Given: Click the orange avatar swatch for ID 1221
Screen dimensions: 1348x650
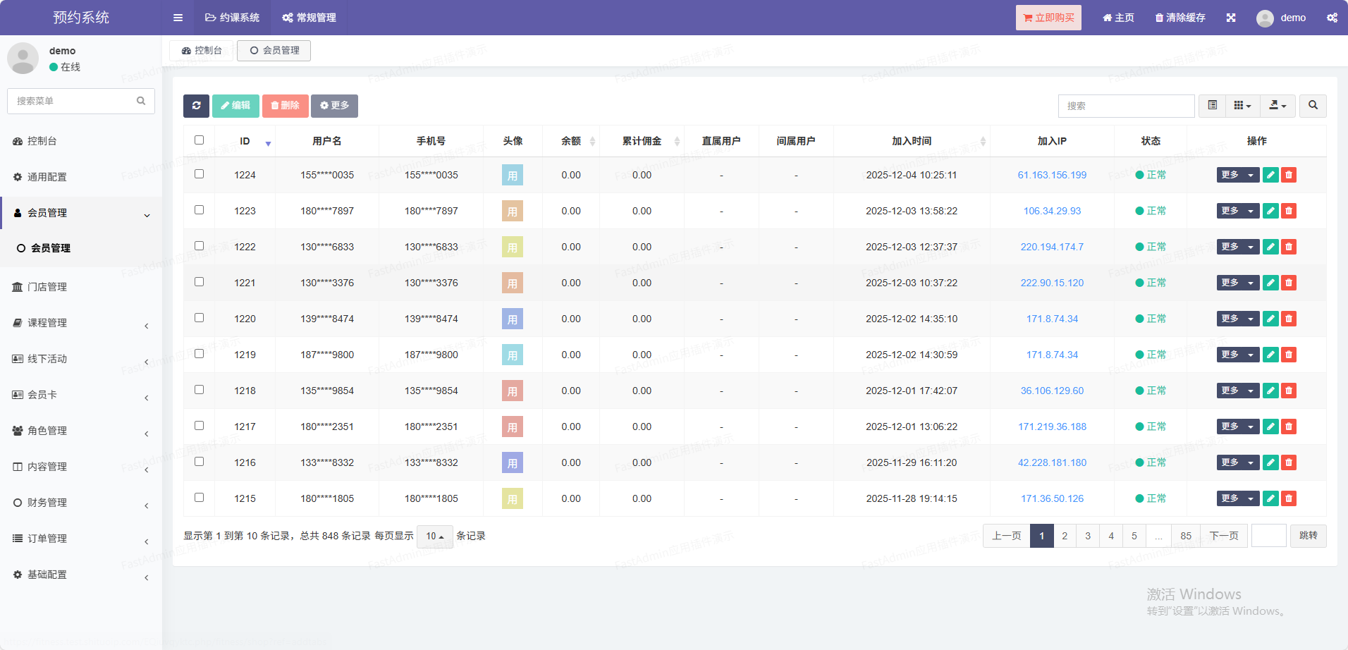Looking at the screenshot, I should (513, 283).
